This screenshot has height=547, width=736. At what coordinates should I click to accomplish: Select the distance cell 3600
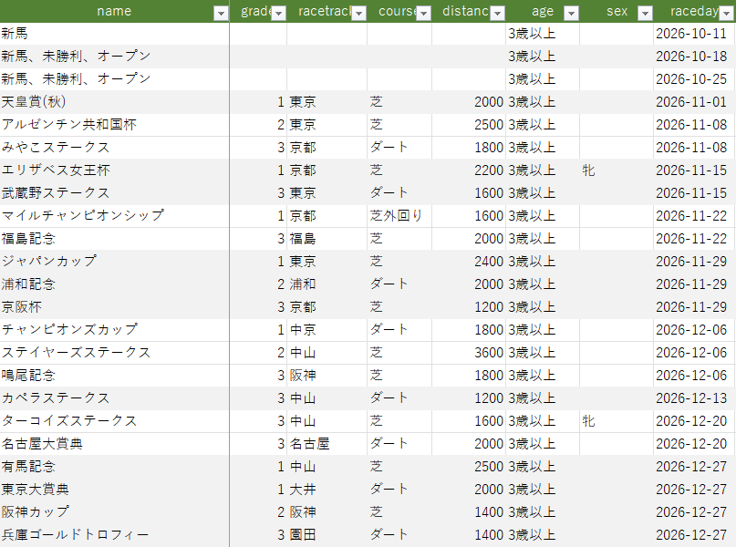469,352
